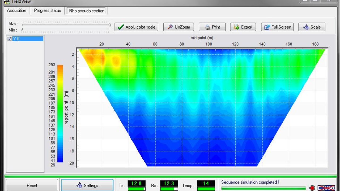340x191 pixels.
Task: Select the Rho pseudo section tab
Action: 87,11
